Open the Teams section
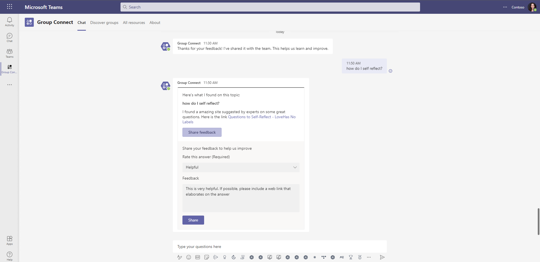The height and width of the screenshot is (262, 540). [10, 53]
